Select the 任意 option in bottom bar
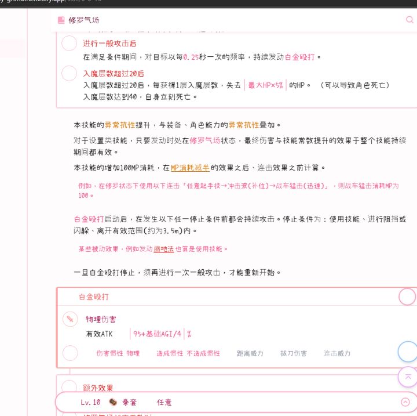The width and height of the screenshot is (417, 416). (x=164, y=402)
